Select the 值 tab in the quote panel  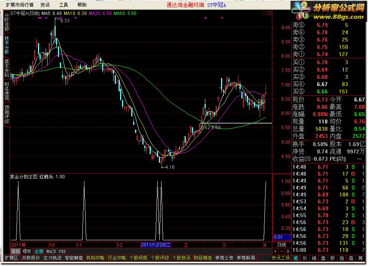pyautogui.click(x=351, y=258)
